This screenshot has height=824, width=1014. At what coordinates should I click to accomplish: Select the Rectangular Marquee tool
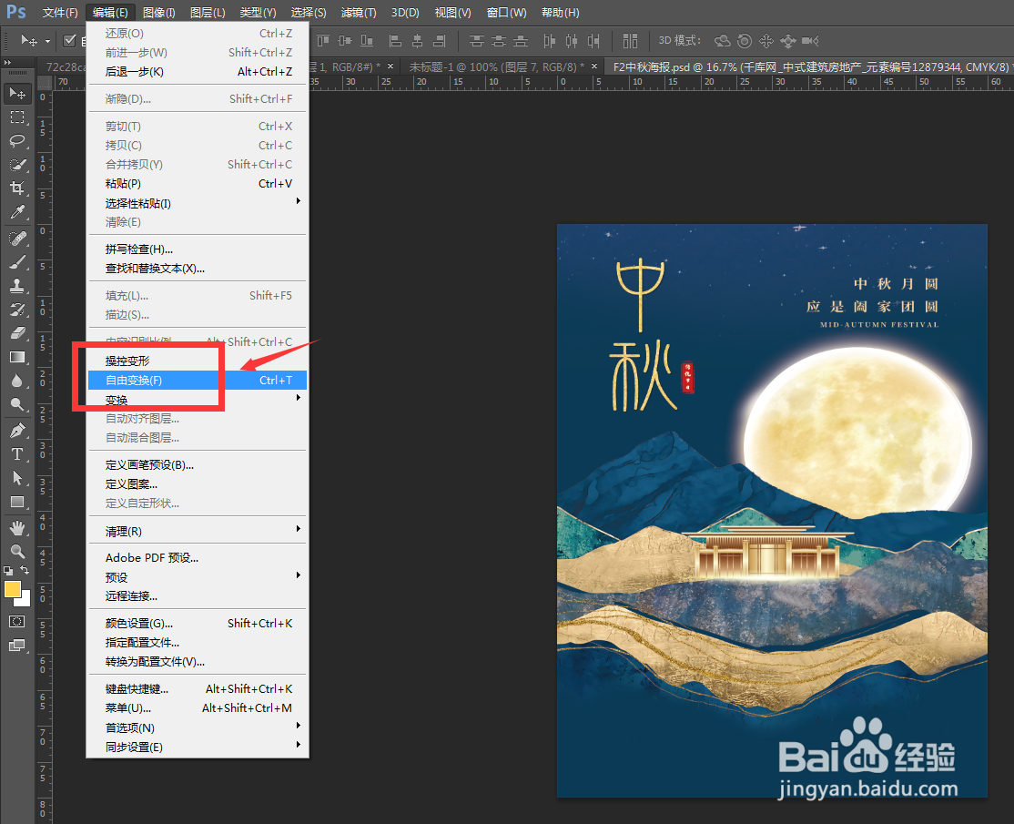[x=17, y=117]
